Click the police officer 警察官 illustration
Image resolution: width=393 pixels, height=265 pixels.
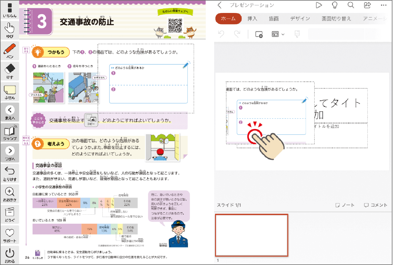[x=178, y=234]
